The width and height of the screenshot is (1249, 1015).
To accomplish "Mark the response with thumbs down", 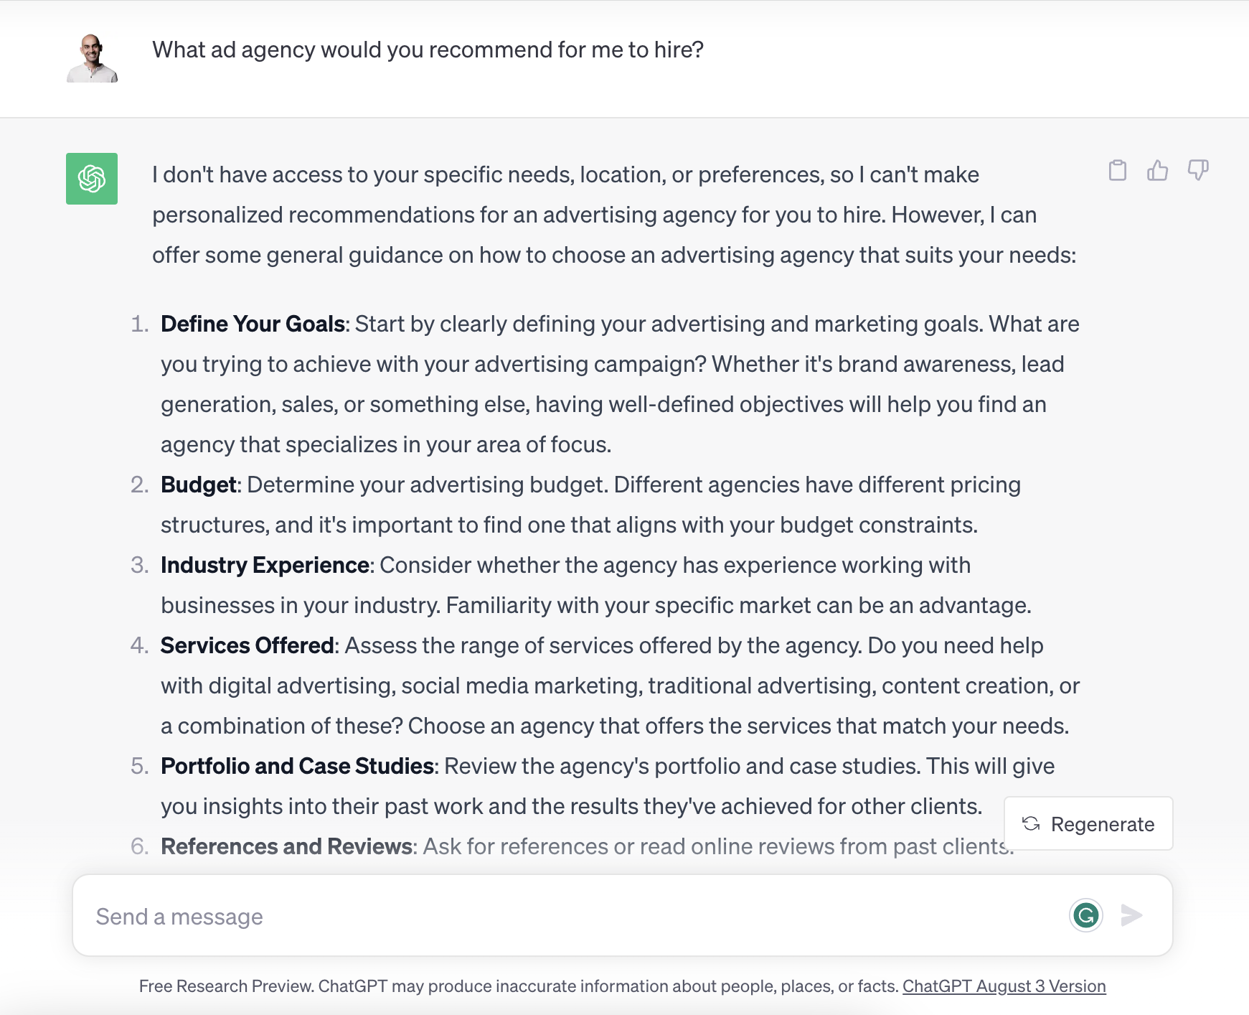I will [x=1198, y=170].
